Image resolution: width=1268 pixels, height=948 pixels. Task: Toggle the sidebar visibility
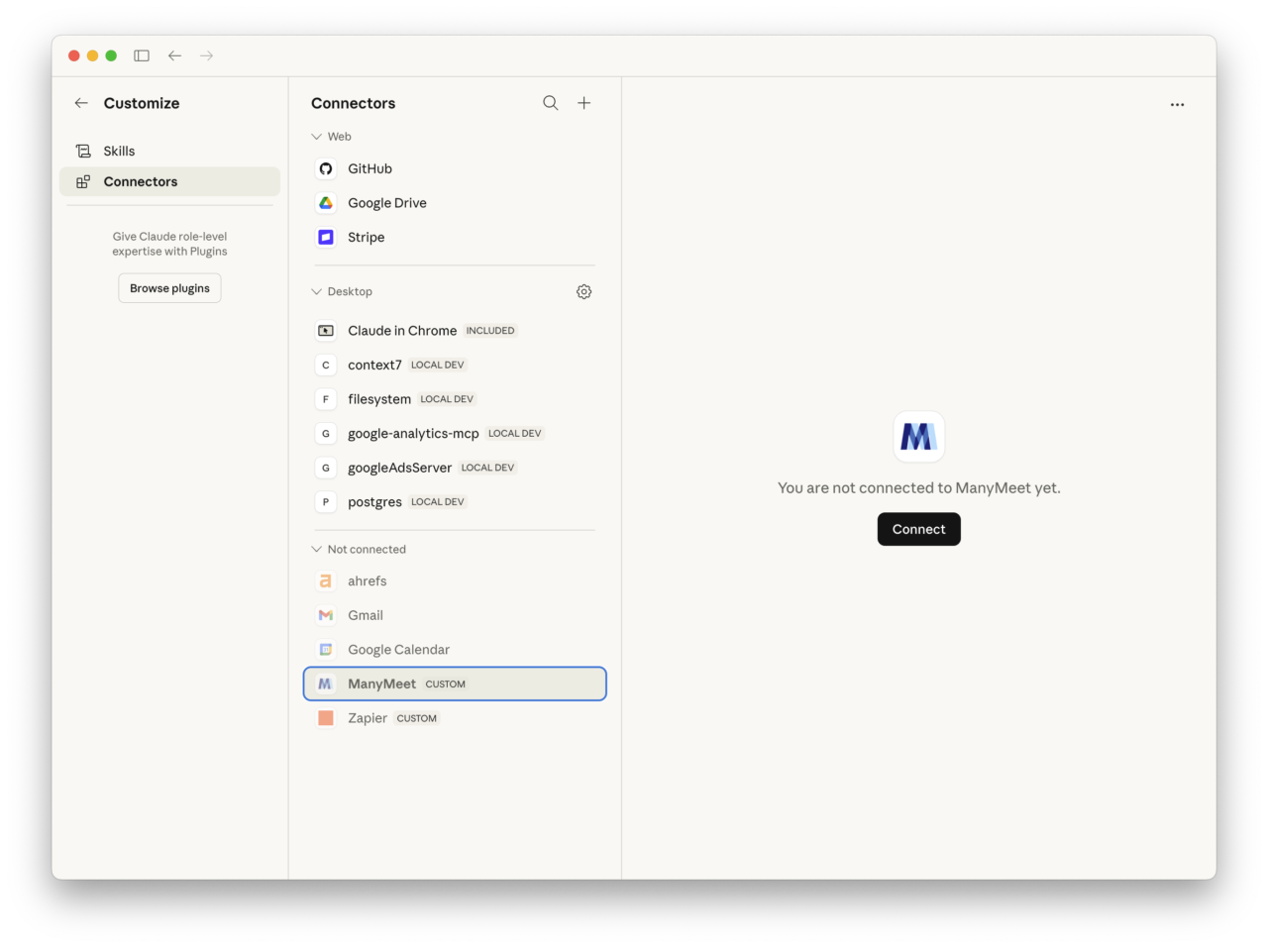(x=141, y=55)
